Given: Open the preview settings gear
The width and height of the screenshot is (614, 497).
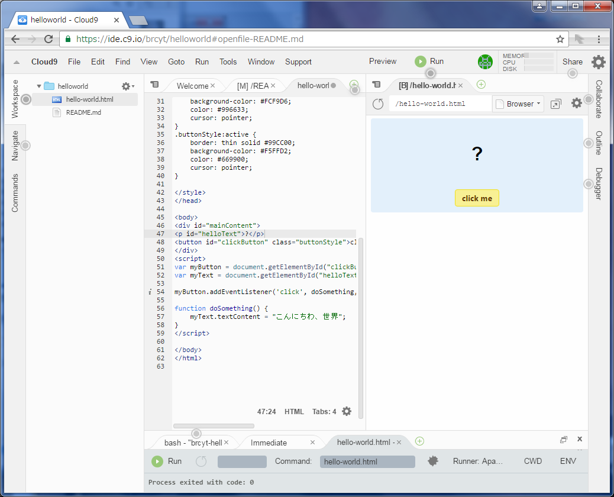Looking at the screenshot, I should [576, 104].
